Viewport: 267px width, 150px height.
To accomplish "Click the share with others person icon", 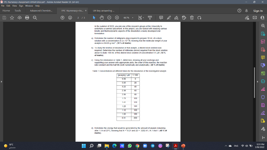I will (x=262, y=18).
